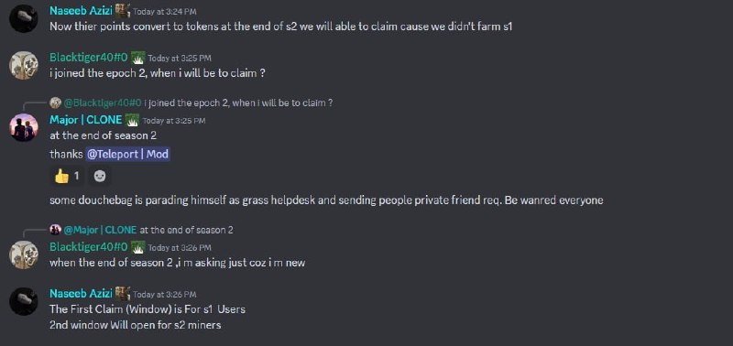Click the role badge icon next to Naseeb Azizi at 3:26 PM
Viewport: 733px width, 346px height.
123,293
